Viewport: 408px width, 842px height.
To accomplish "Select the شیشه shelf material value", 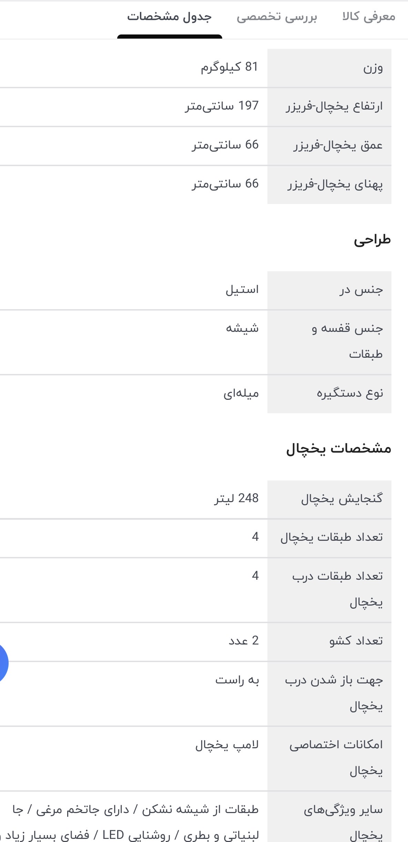I will tap(242, 328).
